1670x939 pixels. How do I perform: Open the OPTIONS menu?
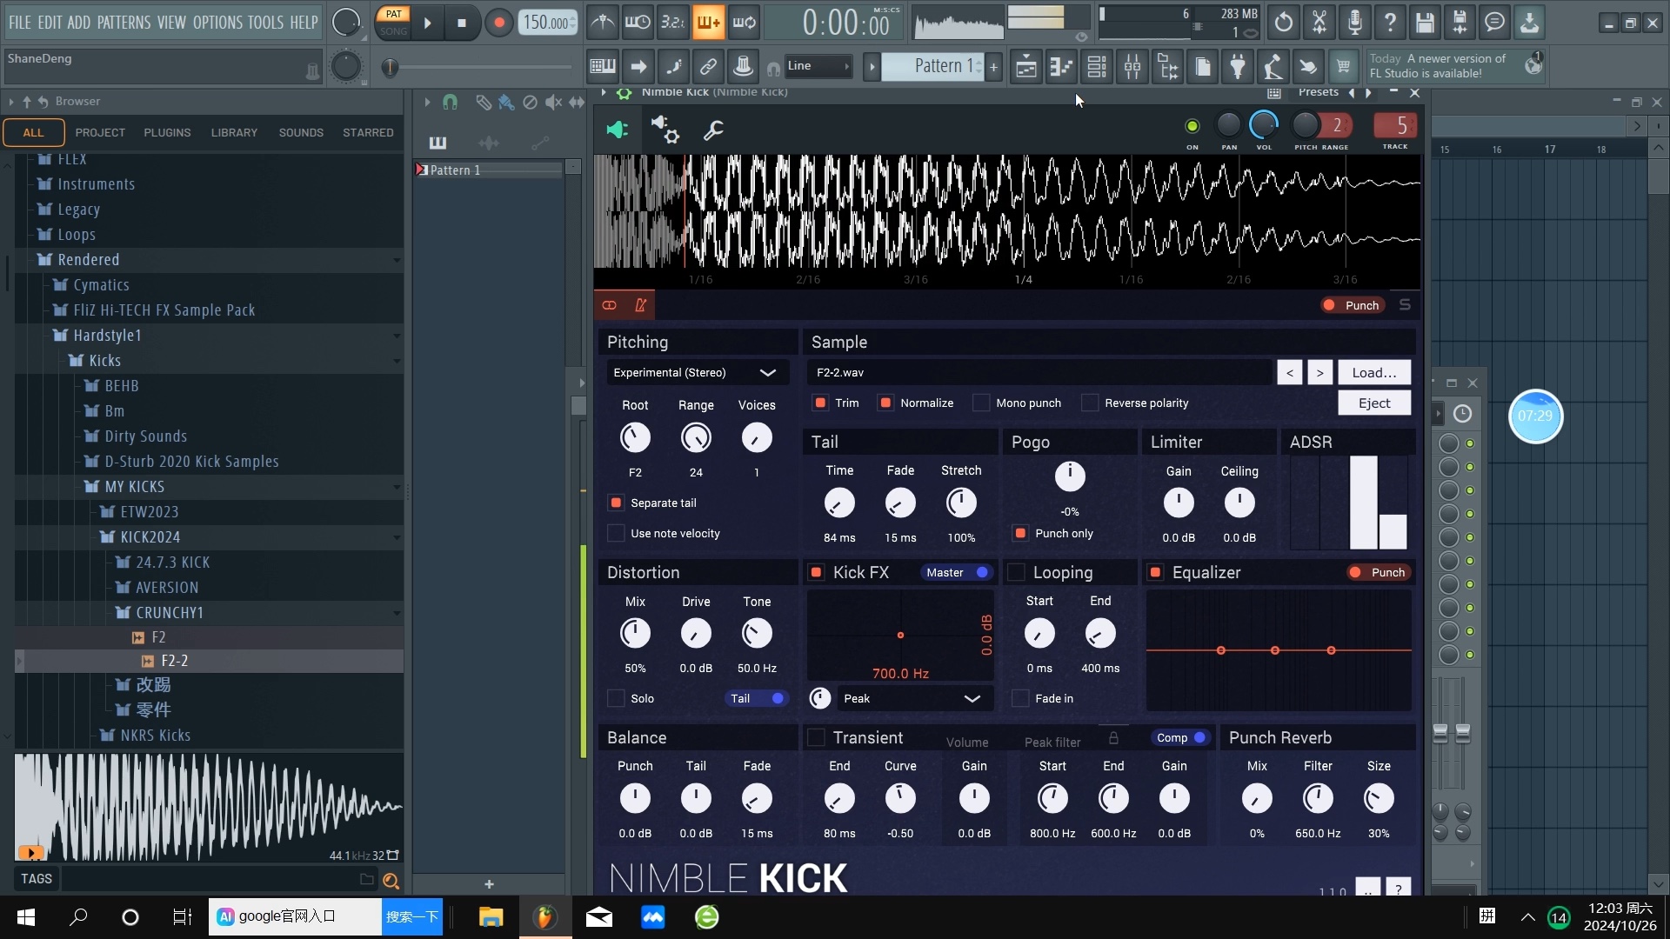point(217,23)
